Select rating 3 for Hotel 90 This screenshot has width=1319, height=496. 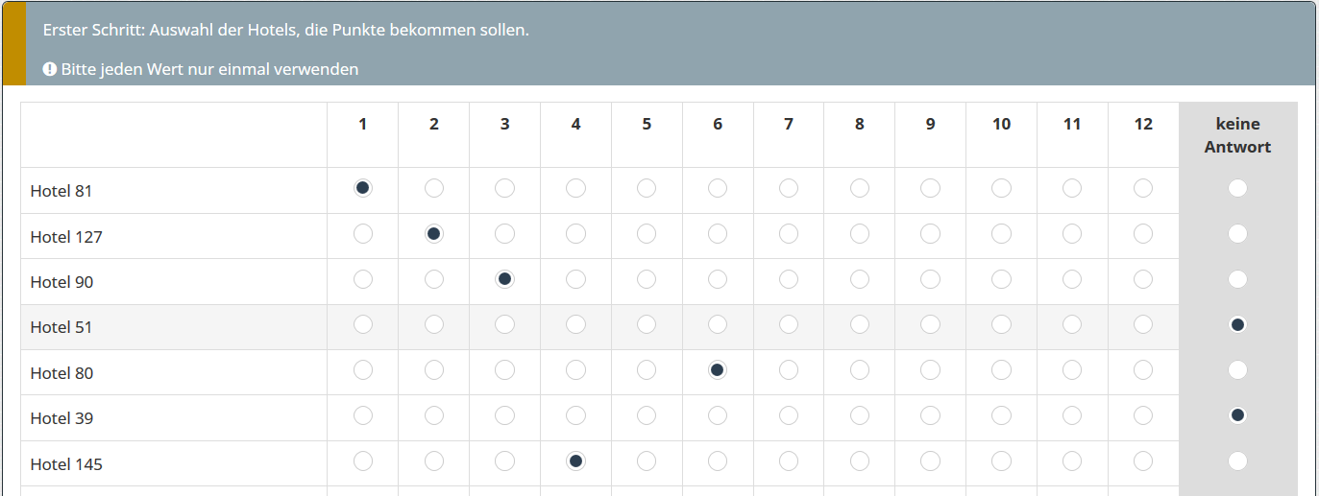click(504, 279)
